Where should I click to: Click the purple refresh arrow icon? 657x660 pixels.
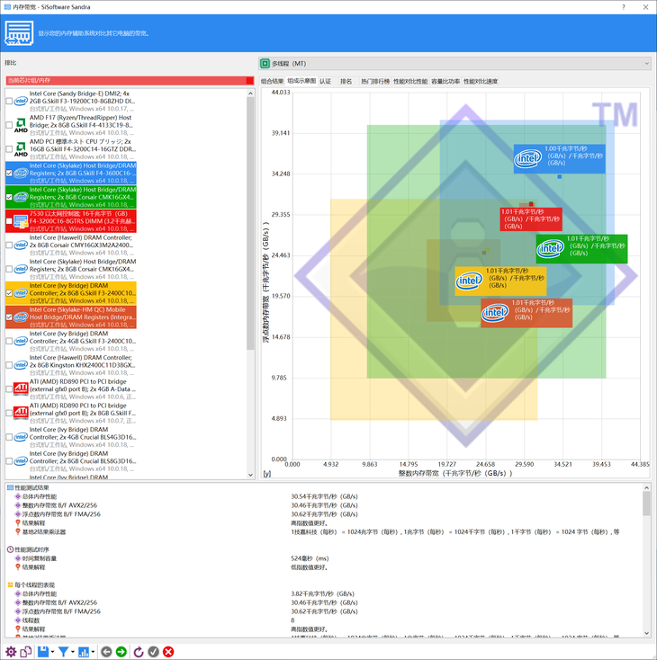point(139,652)
